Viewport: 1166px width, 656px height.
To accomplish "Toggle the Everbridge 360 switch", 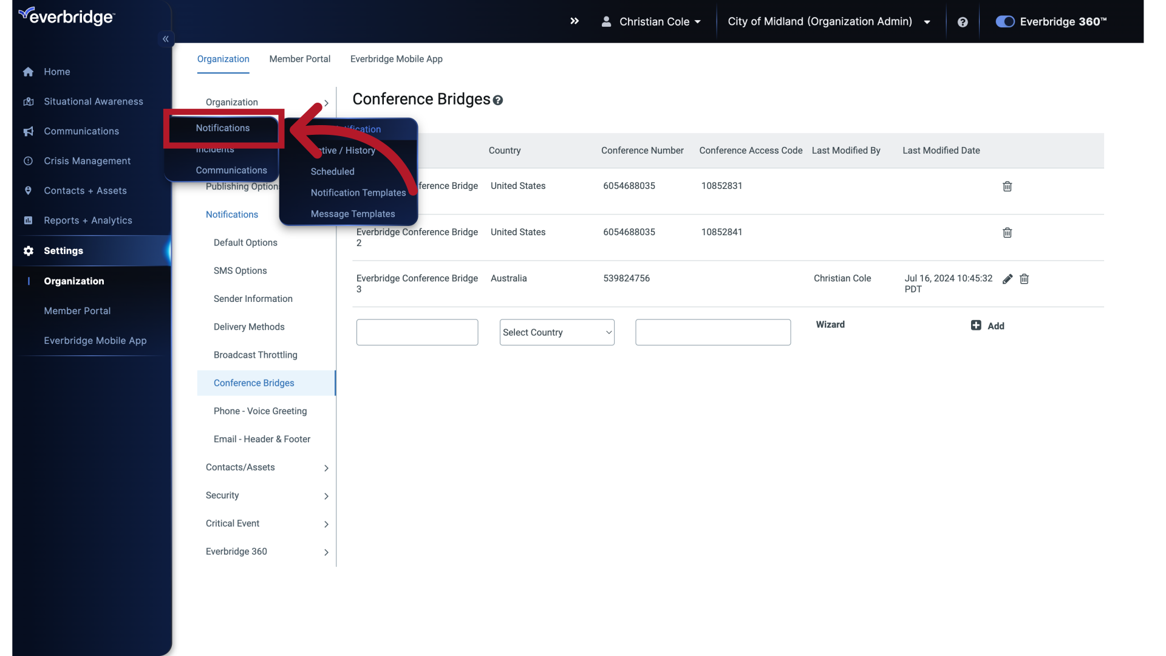I will (1005, 21).
